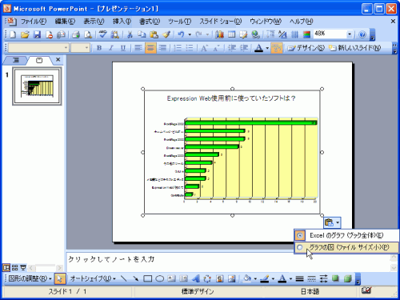
Task: Click the 3-D Style icon
Action: tap(347, 278)
